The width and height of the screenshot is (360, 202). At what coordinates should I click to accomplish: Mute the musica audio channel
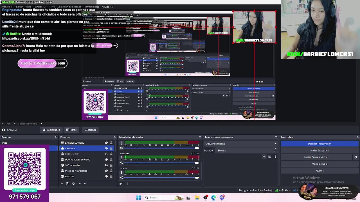pyautogui.click(x=121, y=177)
